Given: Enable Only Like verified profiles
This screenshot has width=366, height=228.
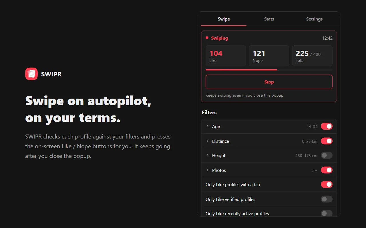Looking at the screenshot, I should pos(327,199).
